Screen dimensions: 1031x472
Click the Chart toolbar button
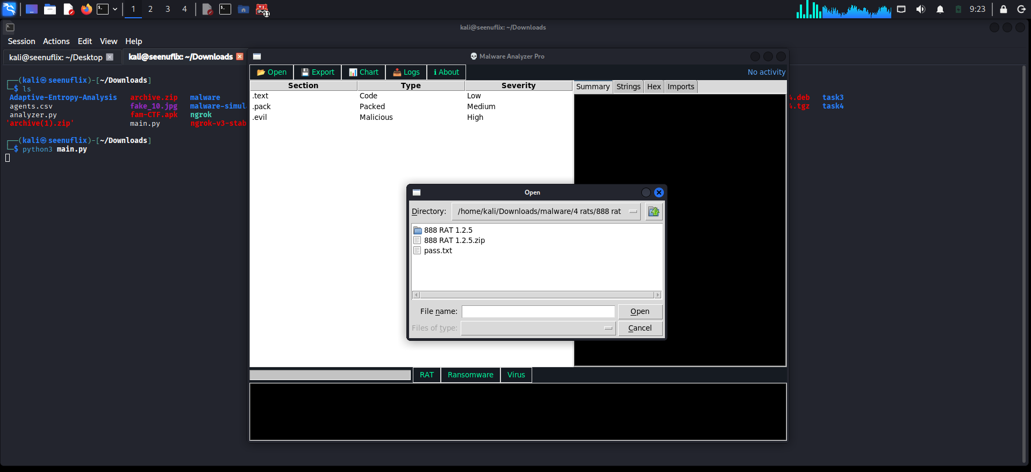363,72
